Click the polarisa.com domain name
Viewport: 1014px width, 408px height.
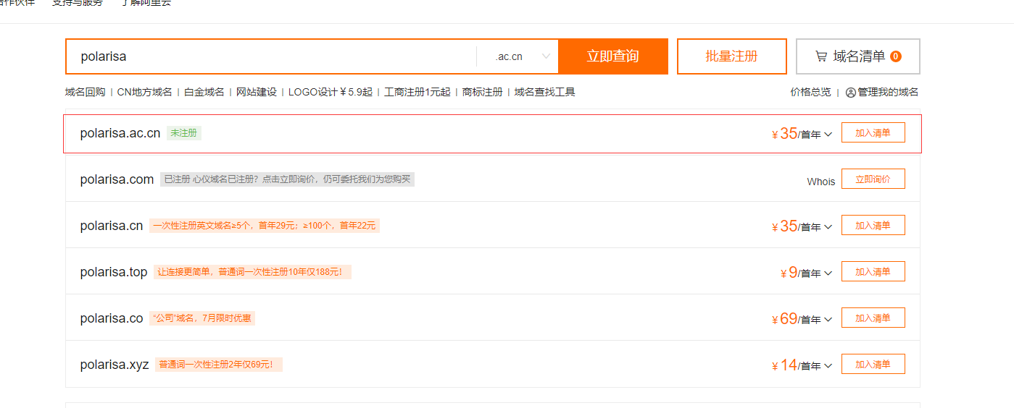point(117,179)
